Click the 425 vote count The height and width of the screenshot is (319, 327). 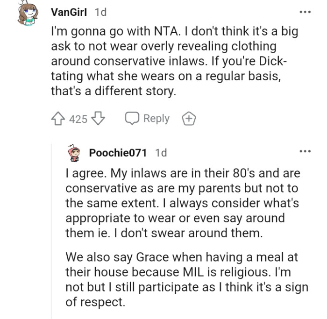(x=78, y=119)
